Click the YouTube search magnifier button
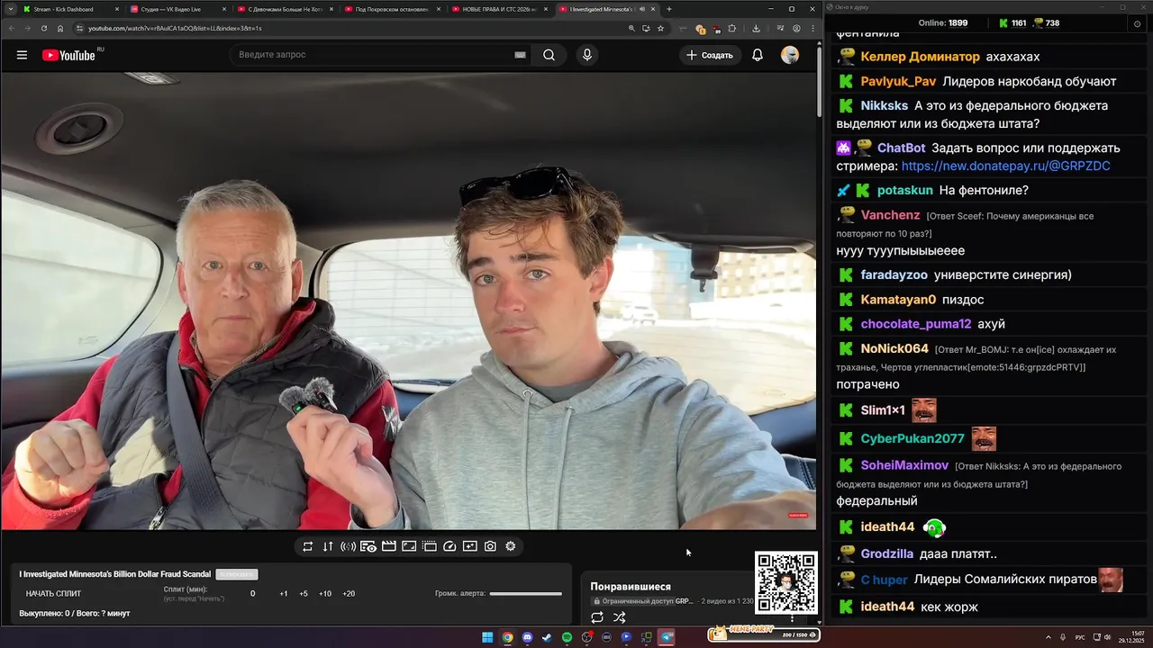 (549, 55)
